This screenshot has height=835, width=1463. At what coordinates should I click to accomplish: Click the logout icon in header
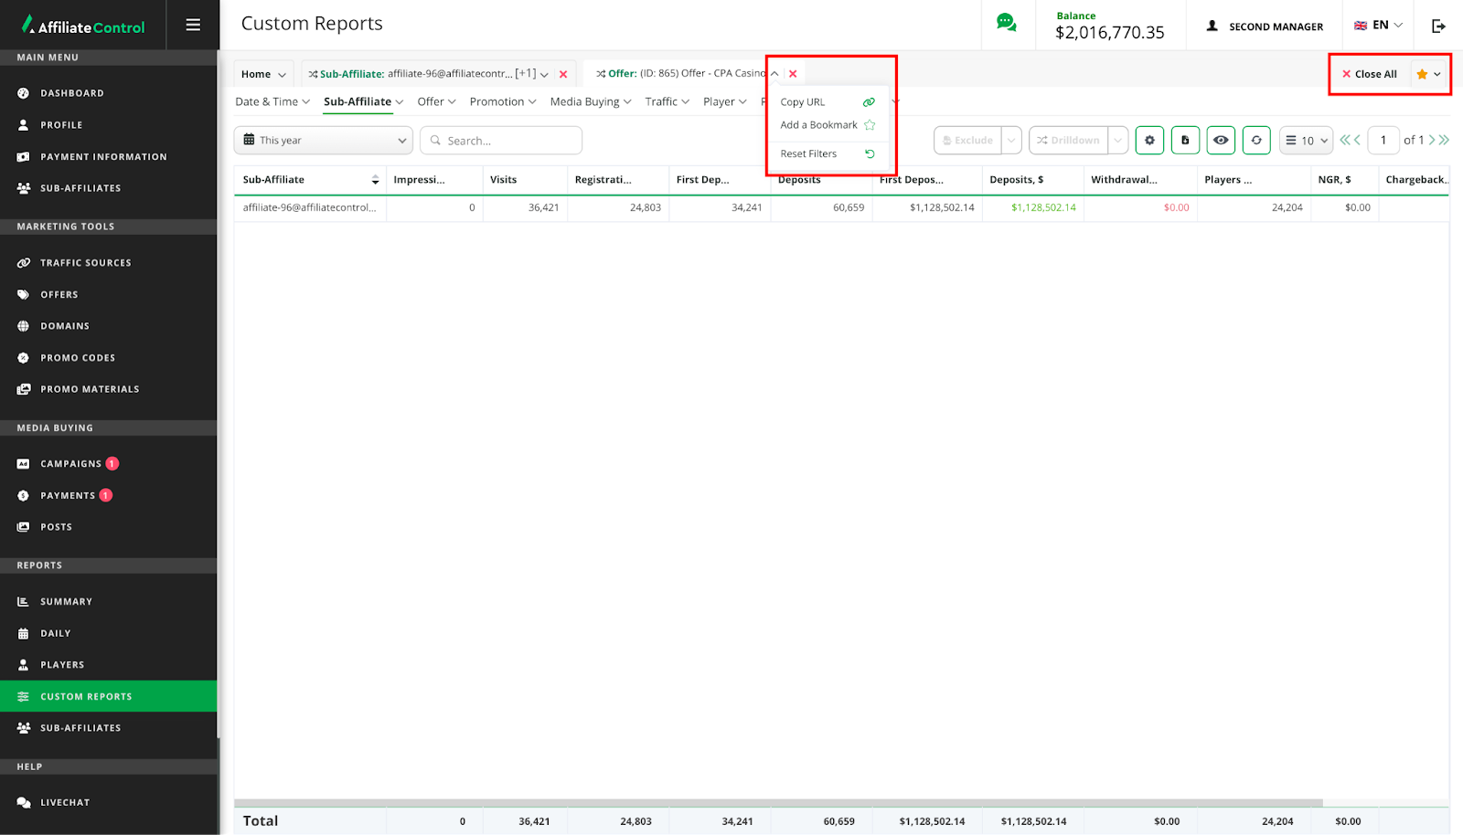(x=1438, y=26)
